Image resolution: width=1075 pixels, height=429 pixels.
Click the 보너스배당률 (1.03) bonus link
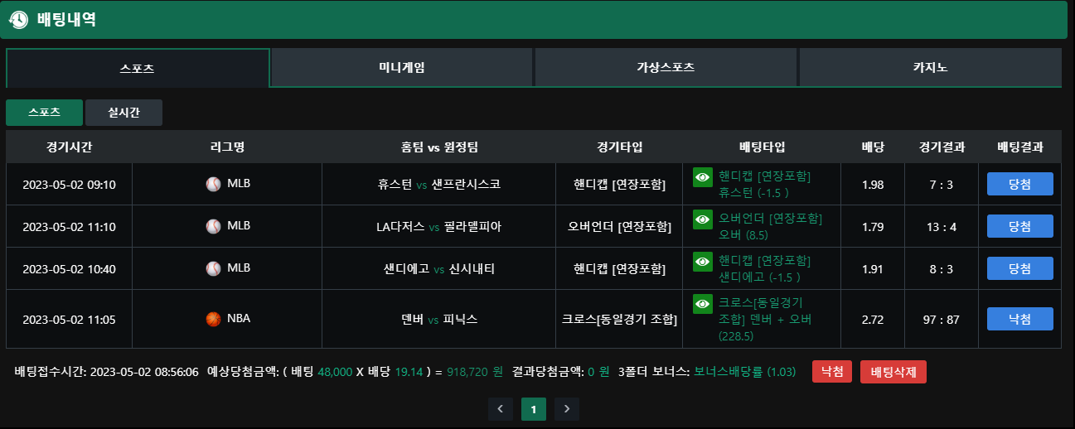746,372
